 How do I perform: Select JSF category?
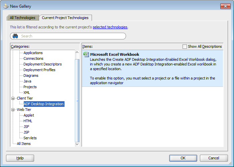pyautogui.click(x=26, y=127)
